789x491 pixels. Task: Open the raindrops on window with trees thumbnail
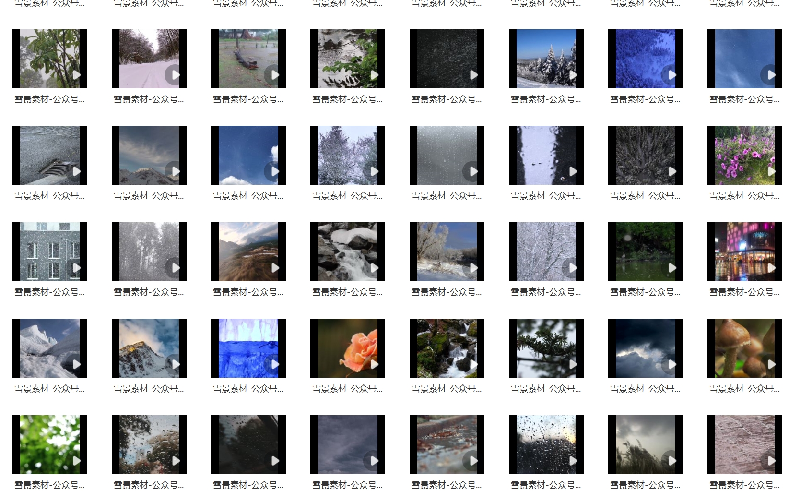click(x=149, y=444)
